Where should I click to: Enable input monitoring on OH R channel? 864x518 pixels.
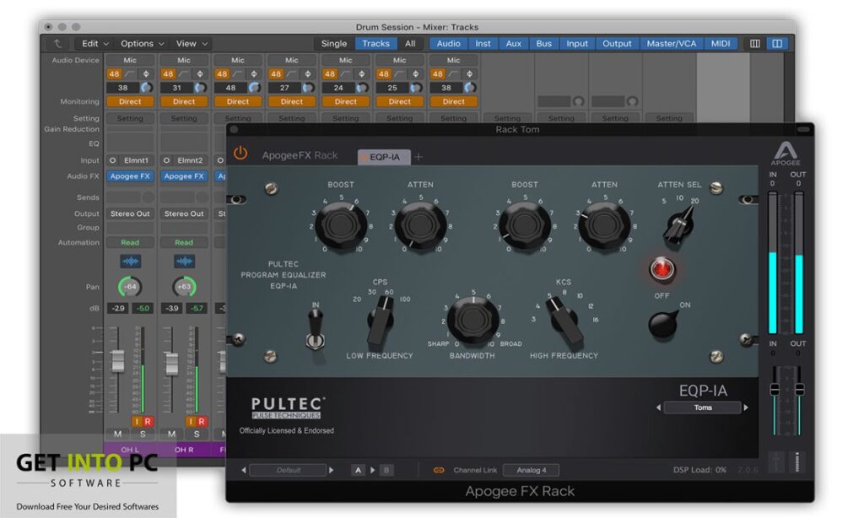(x=191, y=422)
